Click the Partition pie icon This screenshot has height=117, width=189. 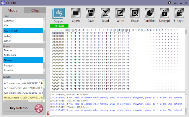(150, 13)
